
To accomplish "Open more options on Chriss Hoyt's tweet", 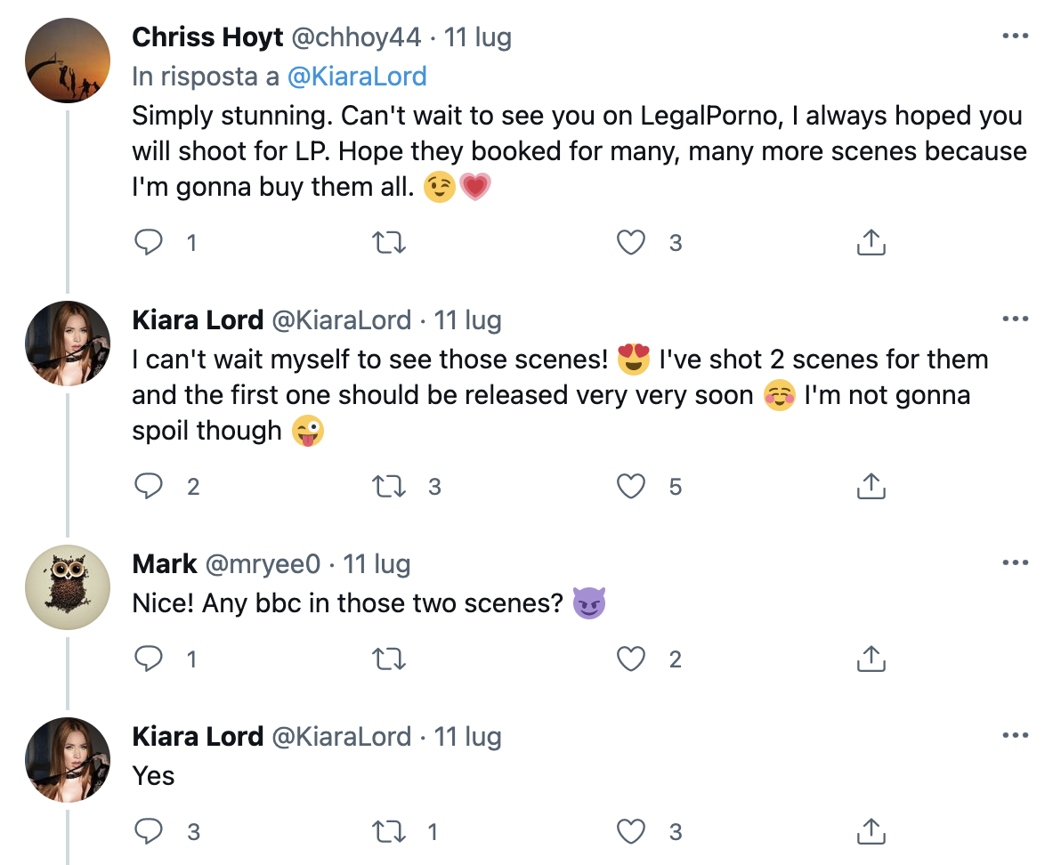I will 1016,37.
